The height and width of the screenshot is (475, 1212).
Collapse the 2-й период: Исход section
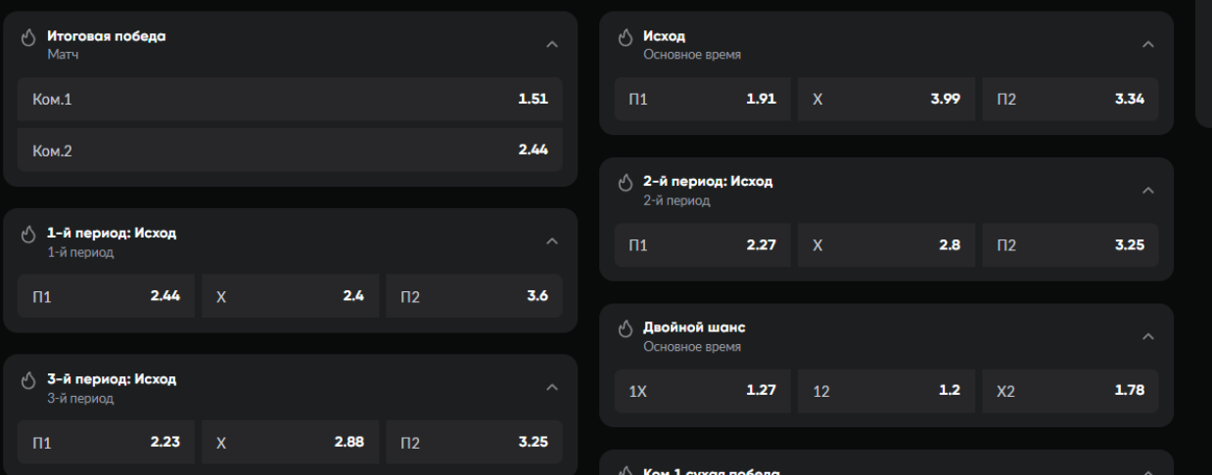click(1148, 190)
